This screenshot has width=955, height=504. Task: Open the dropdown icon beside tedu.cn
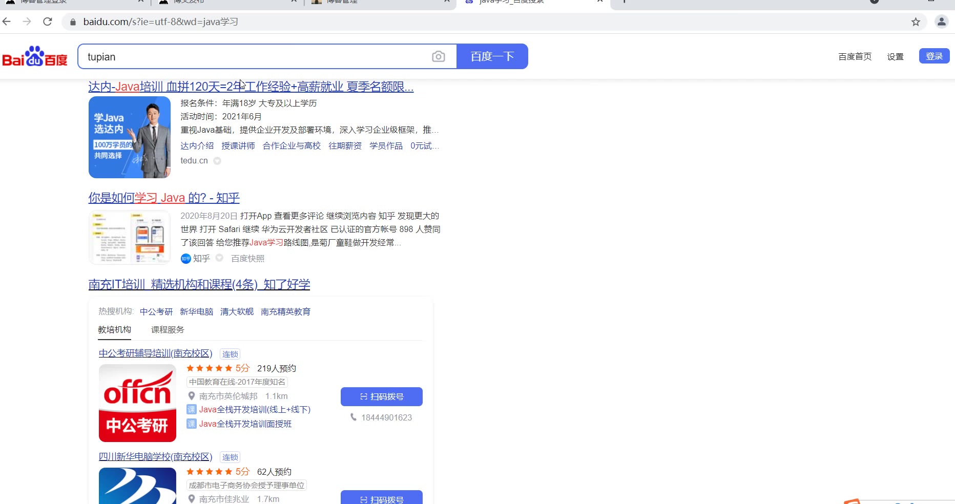tap(217, 161)
